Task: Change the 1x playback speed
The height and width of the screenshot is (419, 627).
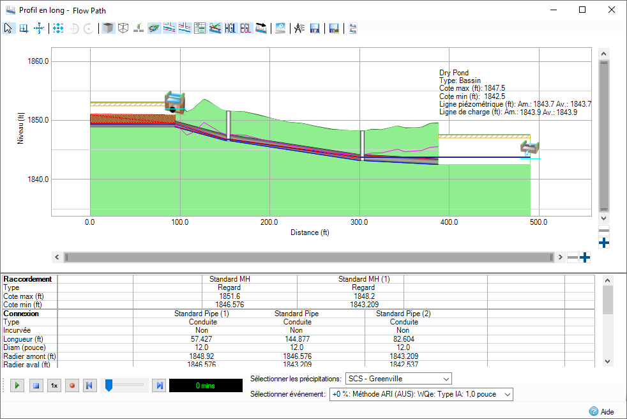Action: click(54, 386)
